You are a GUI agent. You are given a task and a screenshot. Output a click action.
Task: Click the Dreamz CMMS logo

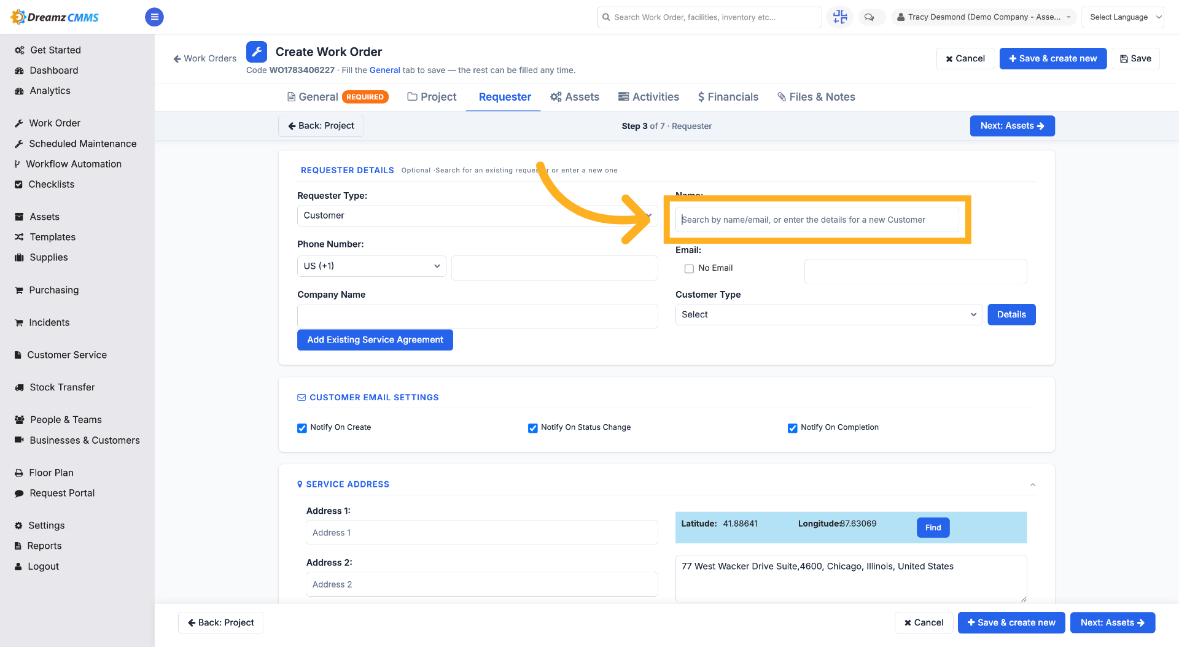coord(55,17)
